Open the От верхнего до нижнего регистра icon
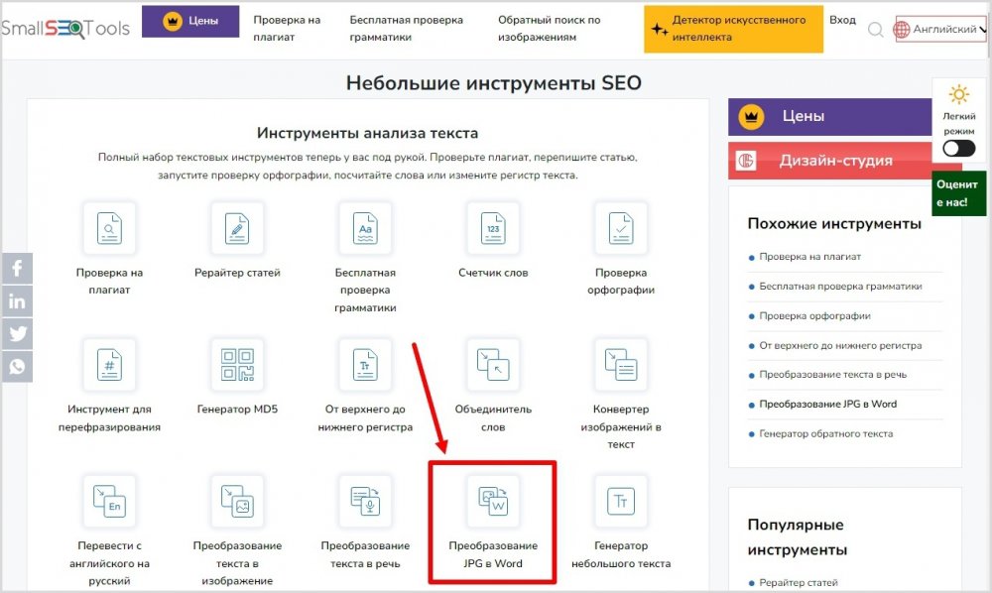992x593 pixels. coord(365,365)
